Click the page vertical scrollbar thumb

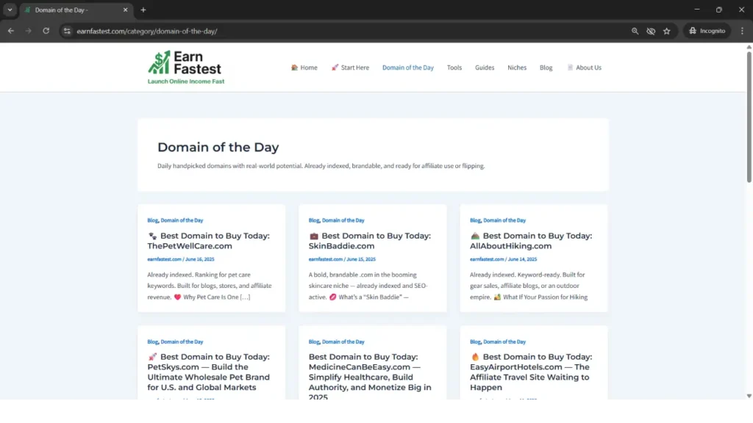click(x=749, y=115)
